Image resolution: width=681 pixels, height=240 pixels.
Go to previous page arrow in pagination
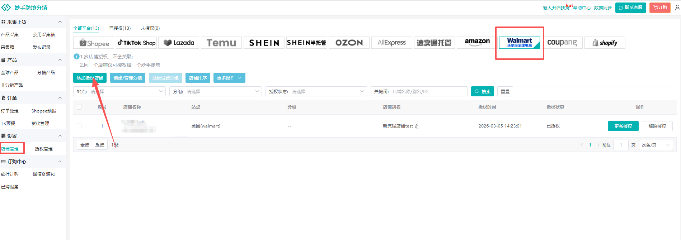pyautogui.click(x=582, y=145)
